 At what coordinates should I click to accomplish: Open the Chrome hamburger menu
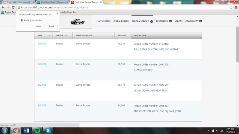tap(236, 7)
